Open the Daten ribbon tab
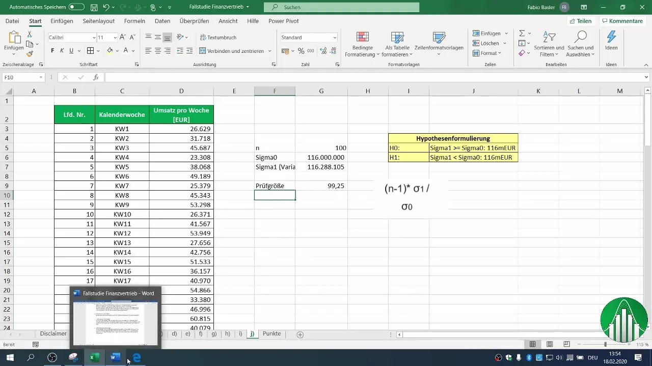The width and height of the screenshot is (652, 366). [x=162, y=21]
